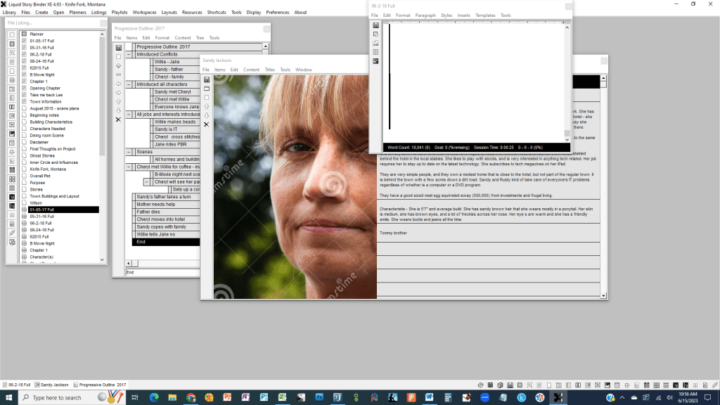Viewport: 720px width, 405px height.
Task: Click the editor's vertical scrollbar
Action: pyautogui.click(x=567, y=84)
